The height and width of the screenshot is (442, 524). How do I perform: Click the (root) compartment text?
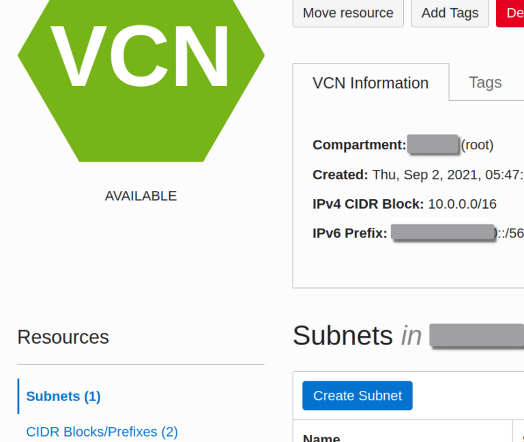tap(477, 145)
